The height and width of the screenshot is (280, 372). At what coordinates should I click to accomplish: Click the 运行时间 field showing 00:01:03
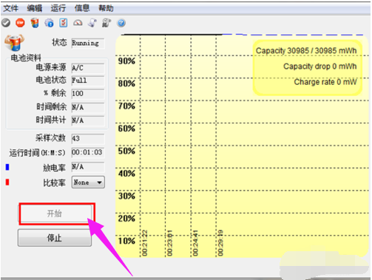pos(88,152)
